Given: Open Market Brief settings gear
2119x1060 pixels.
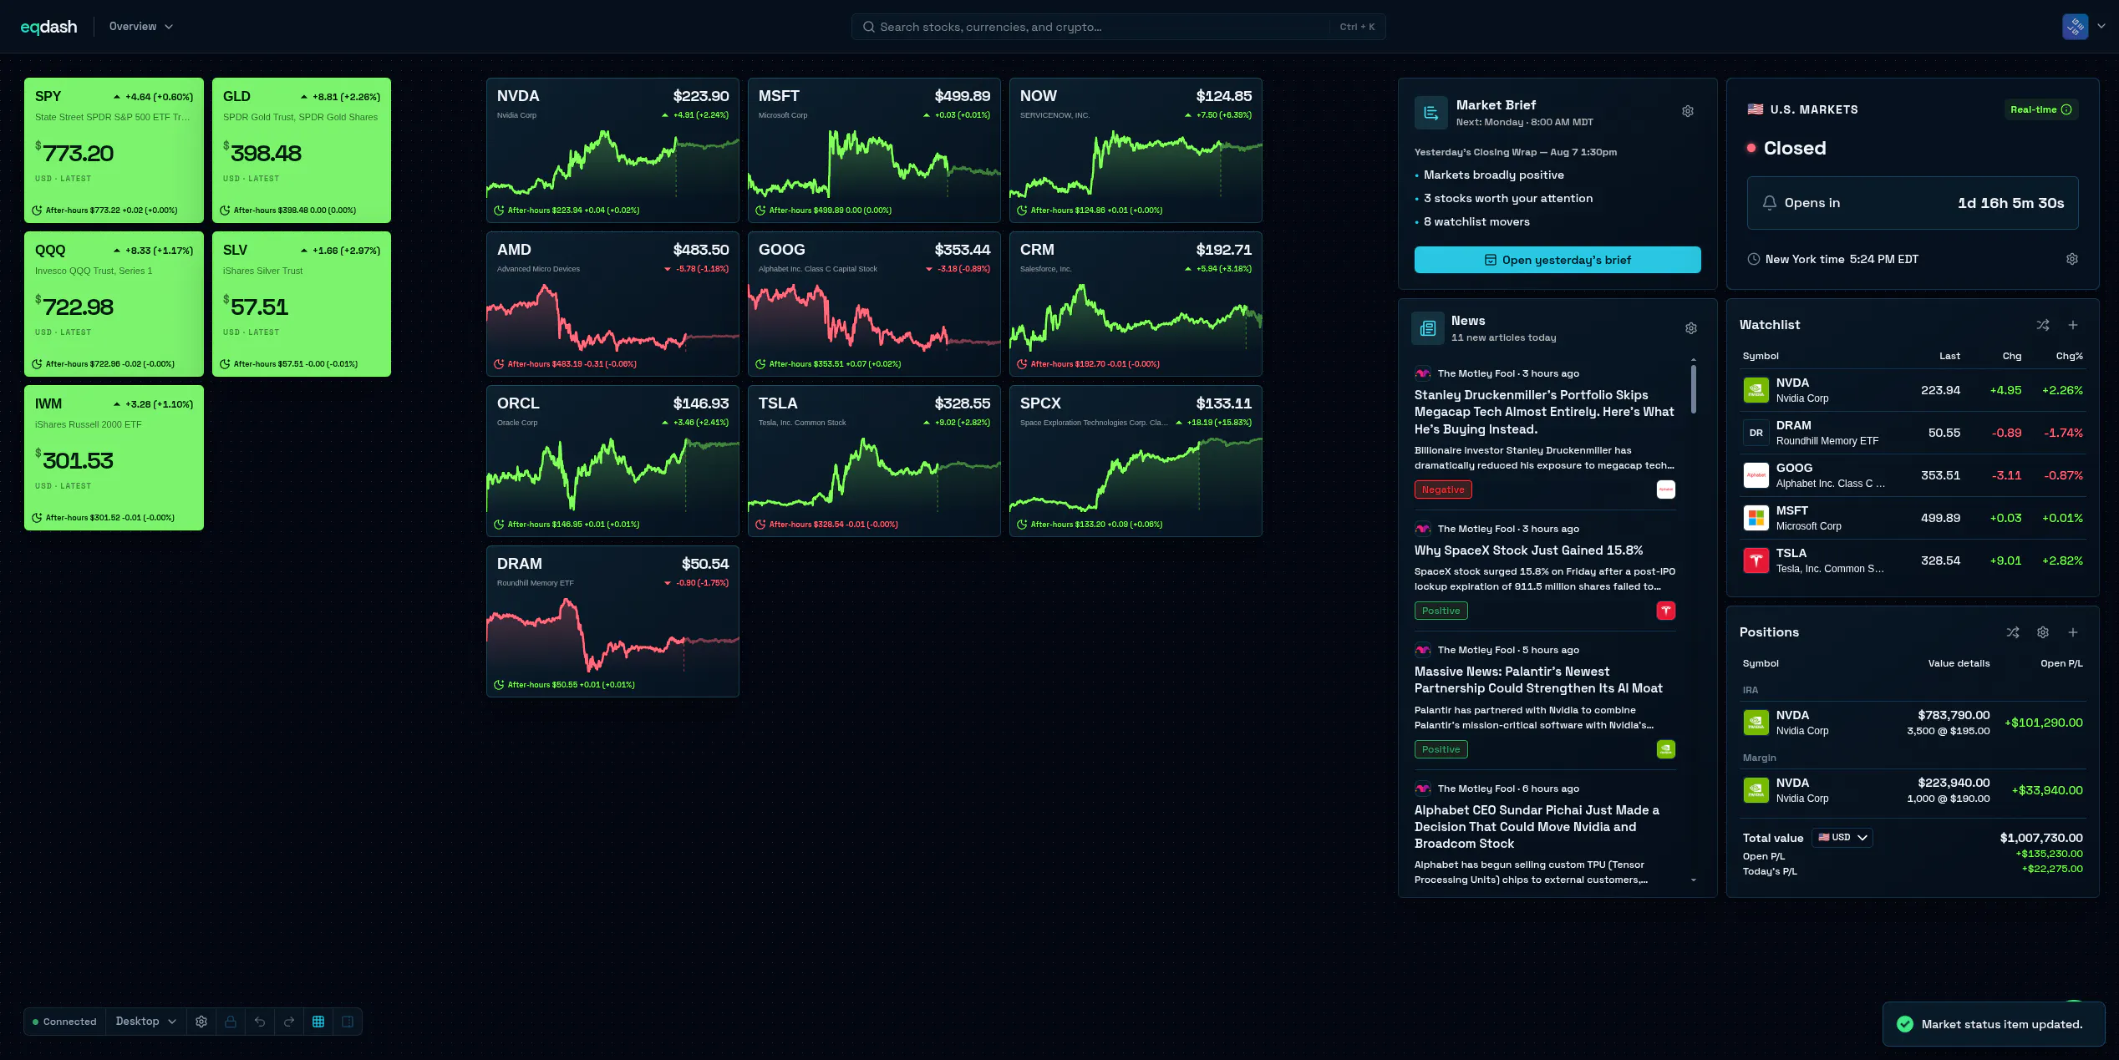Looking at the screenshot, I should [1687, 111].
